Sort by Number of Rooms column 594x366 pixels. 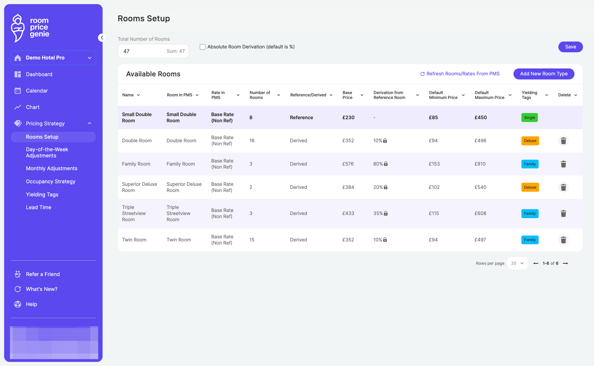(265, 95)
